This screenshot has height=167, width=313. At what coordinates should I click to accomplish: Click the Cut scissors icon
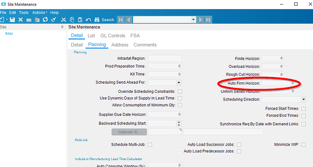64,20
